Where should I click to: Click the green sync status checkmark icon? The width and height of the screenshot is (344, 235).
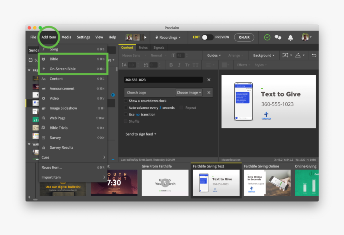tap(267, 37)
